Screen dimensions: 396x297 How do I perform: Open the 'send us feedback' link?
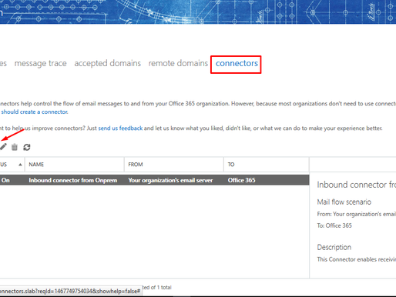(120, 128)
